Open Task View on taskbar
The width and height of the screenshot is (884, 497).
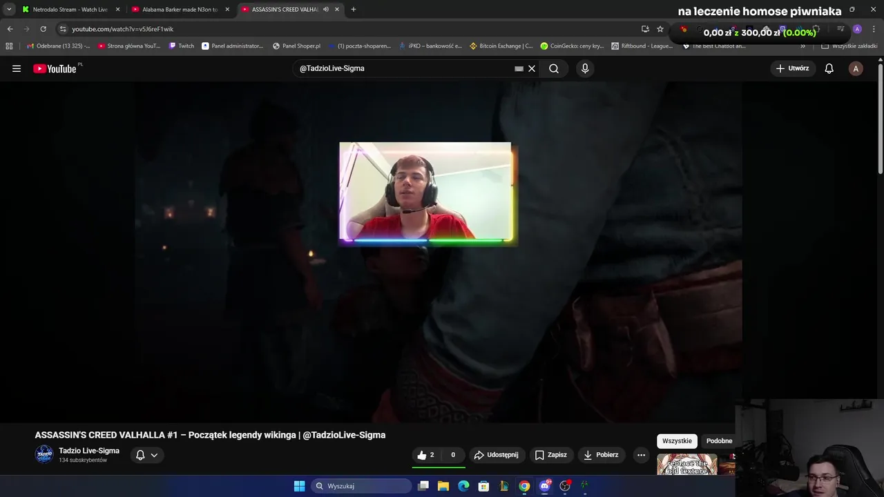(x=423, y=486)
